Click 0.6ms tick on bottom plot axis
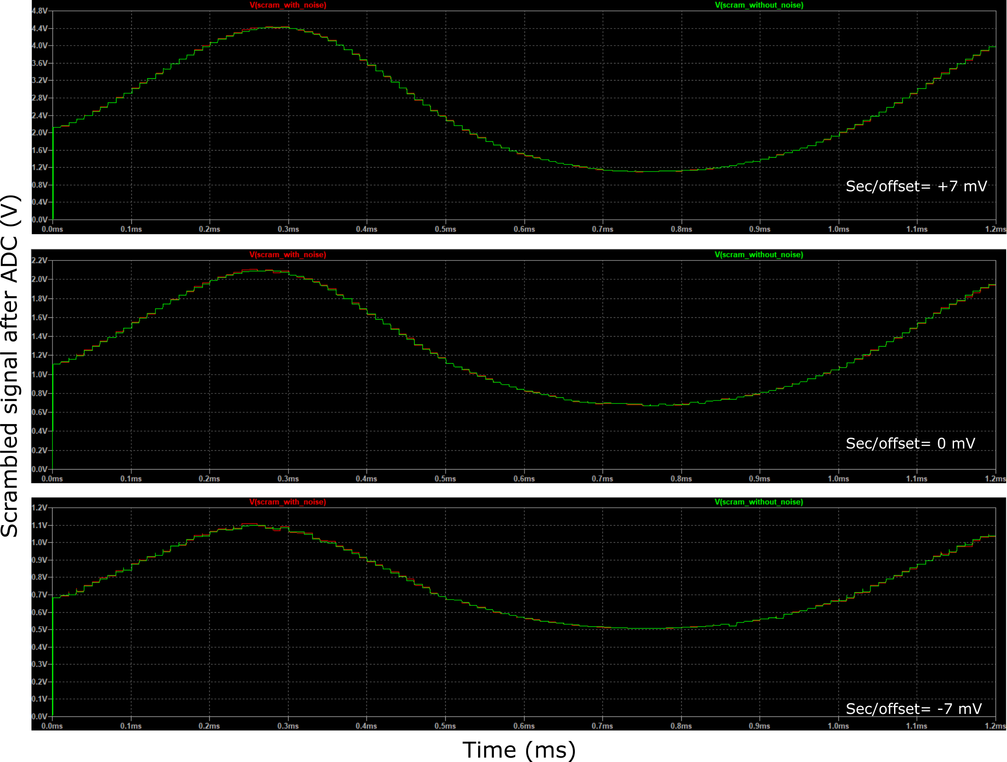1007x762 pixels. click(x=524, y=726)
